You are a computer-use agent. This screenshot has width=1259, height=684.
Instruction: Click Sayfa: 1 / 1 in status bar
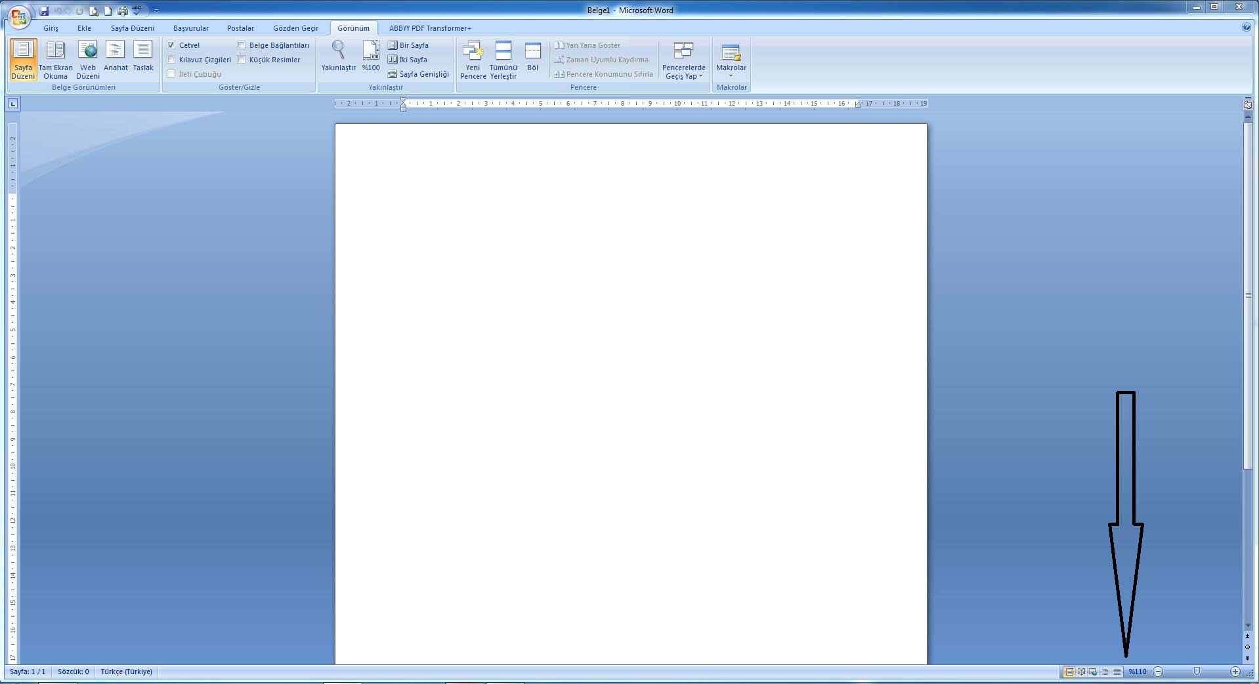pos(28,672)
